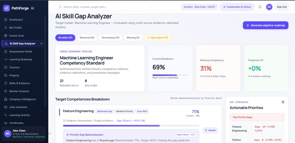Click the sparkle icon on Explainable AI Active
Screen dimensions: 295x143
tap(224, 7)
